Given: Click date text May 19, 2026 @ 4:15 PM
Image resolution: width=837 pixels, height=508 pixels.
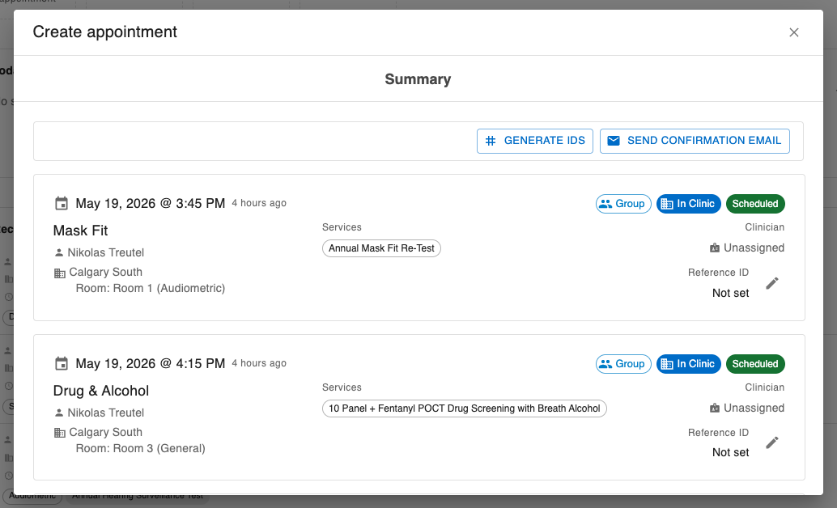Looking at the screenshot, I should coord(151,363).
